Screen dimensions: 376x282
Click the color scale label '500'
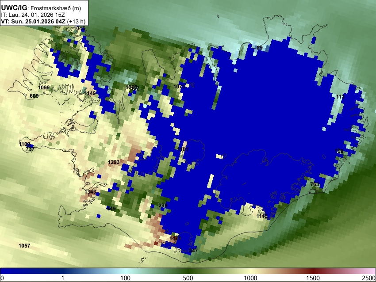(188, 278)
